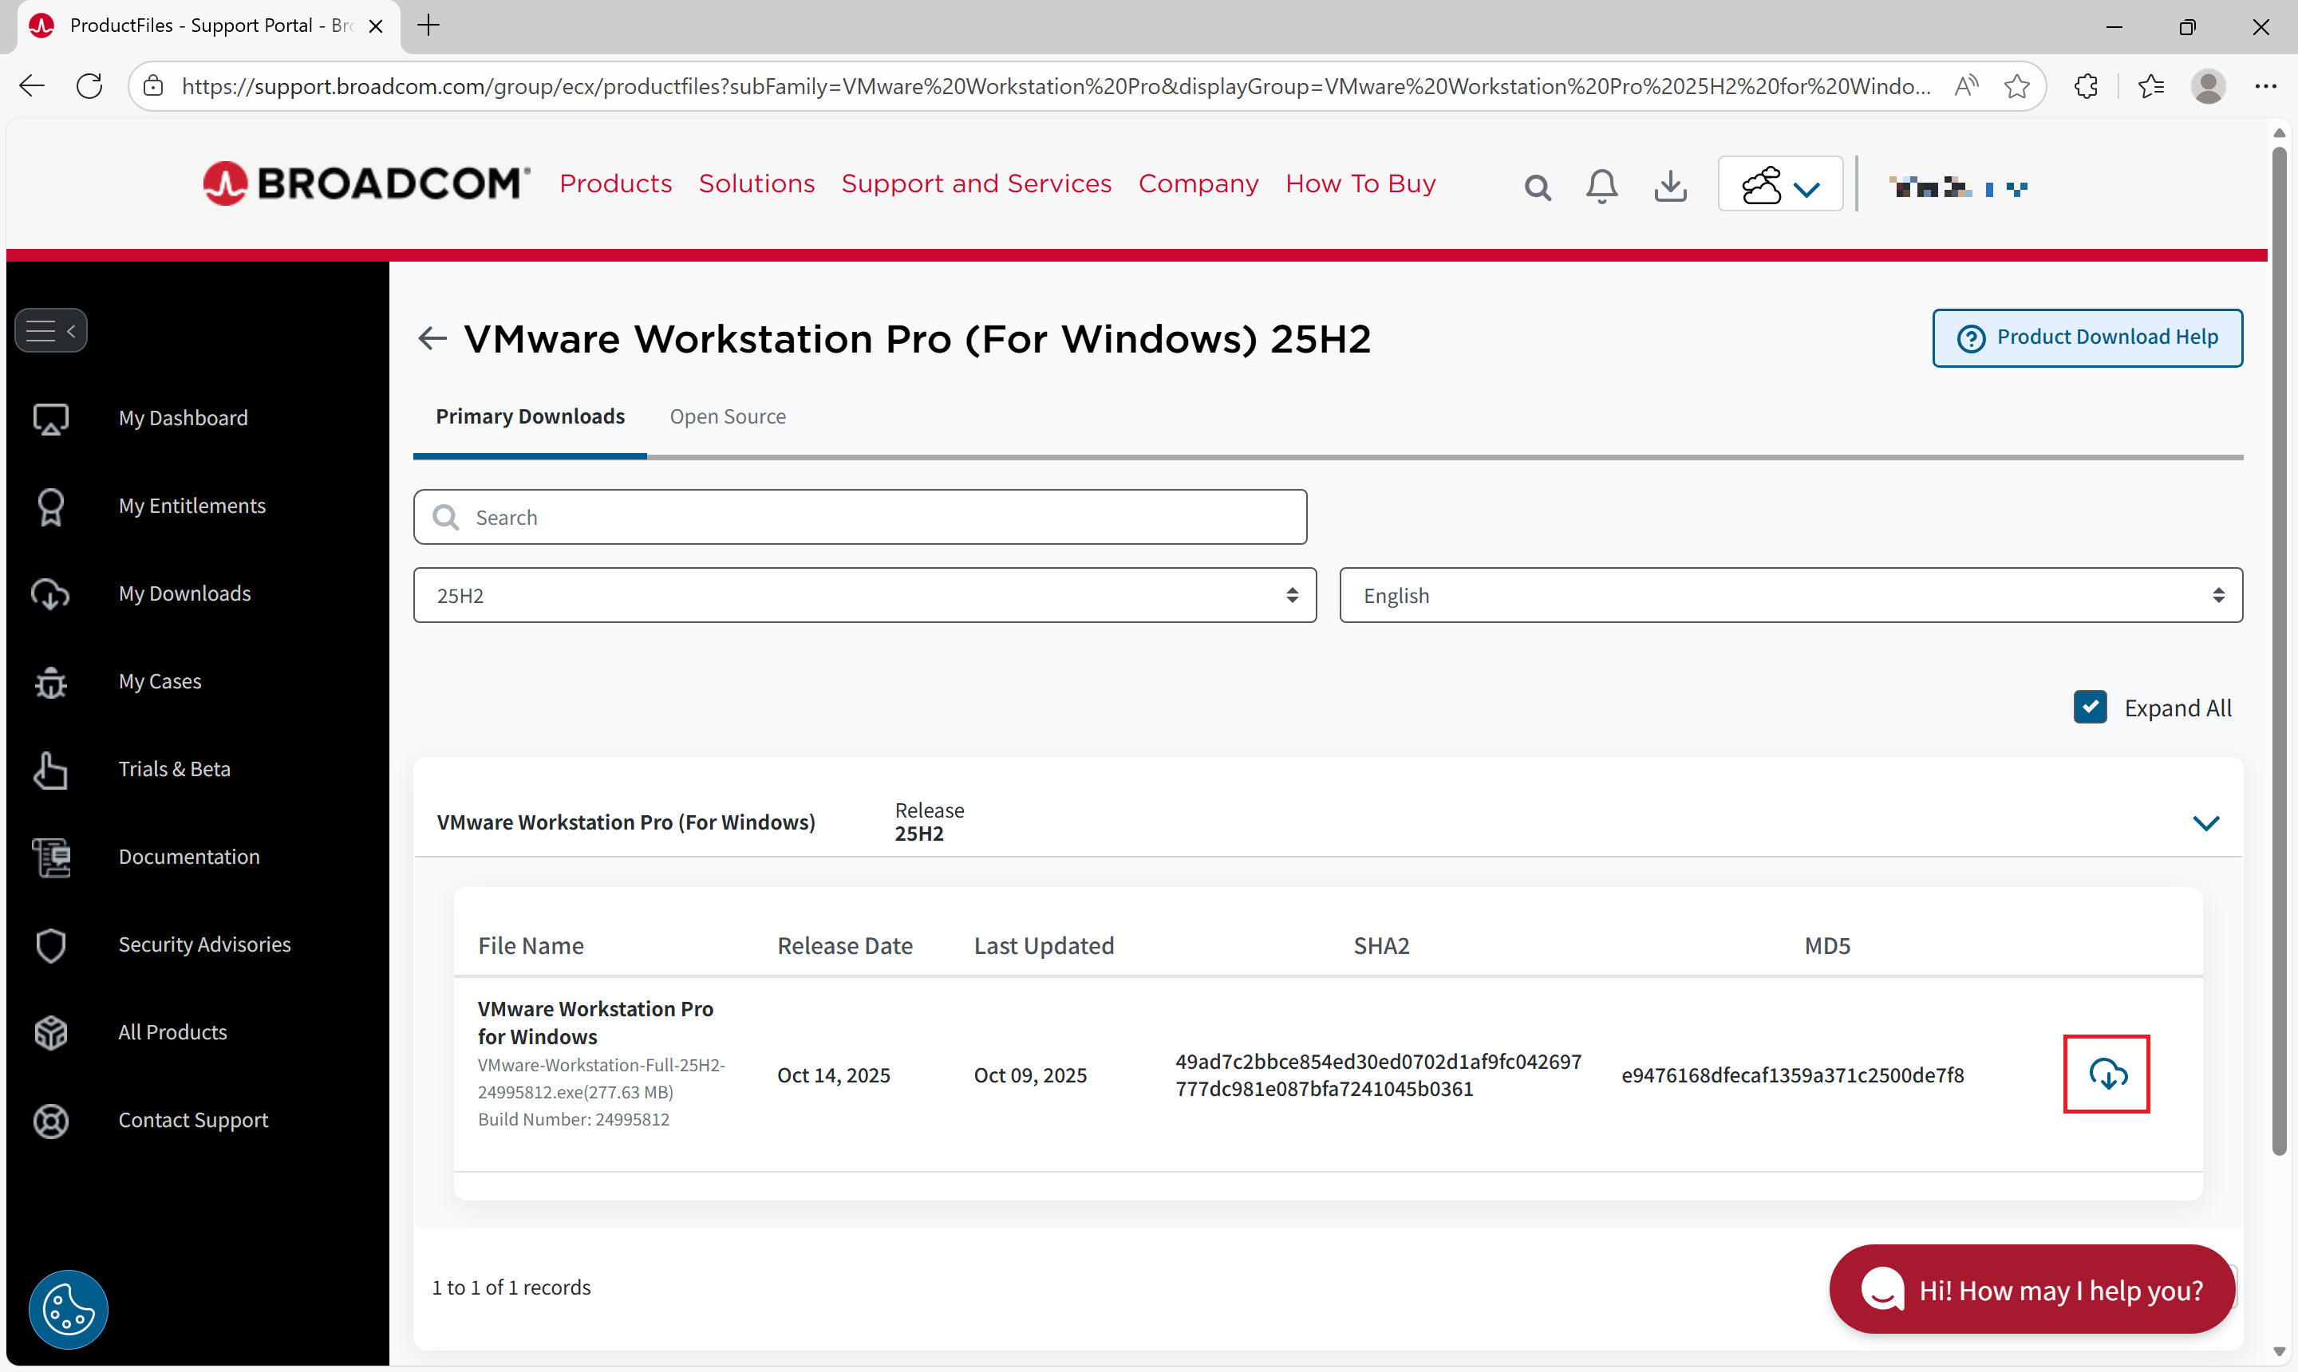Open Security Advisories shield item
Screen dimensions: 2298x1372
tap(204, 944)
